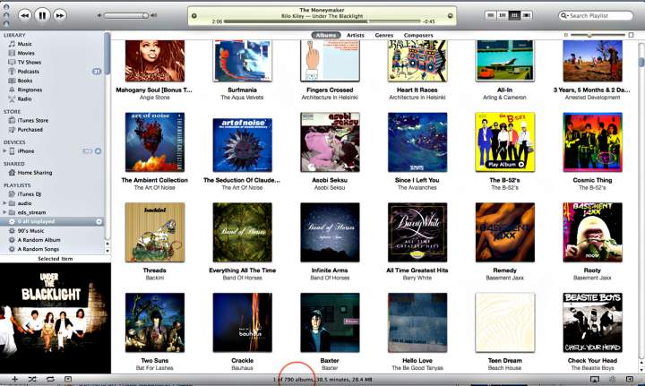
Task: Click the left arrow in now-playing display
Action: point(194,15)
